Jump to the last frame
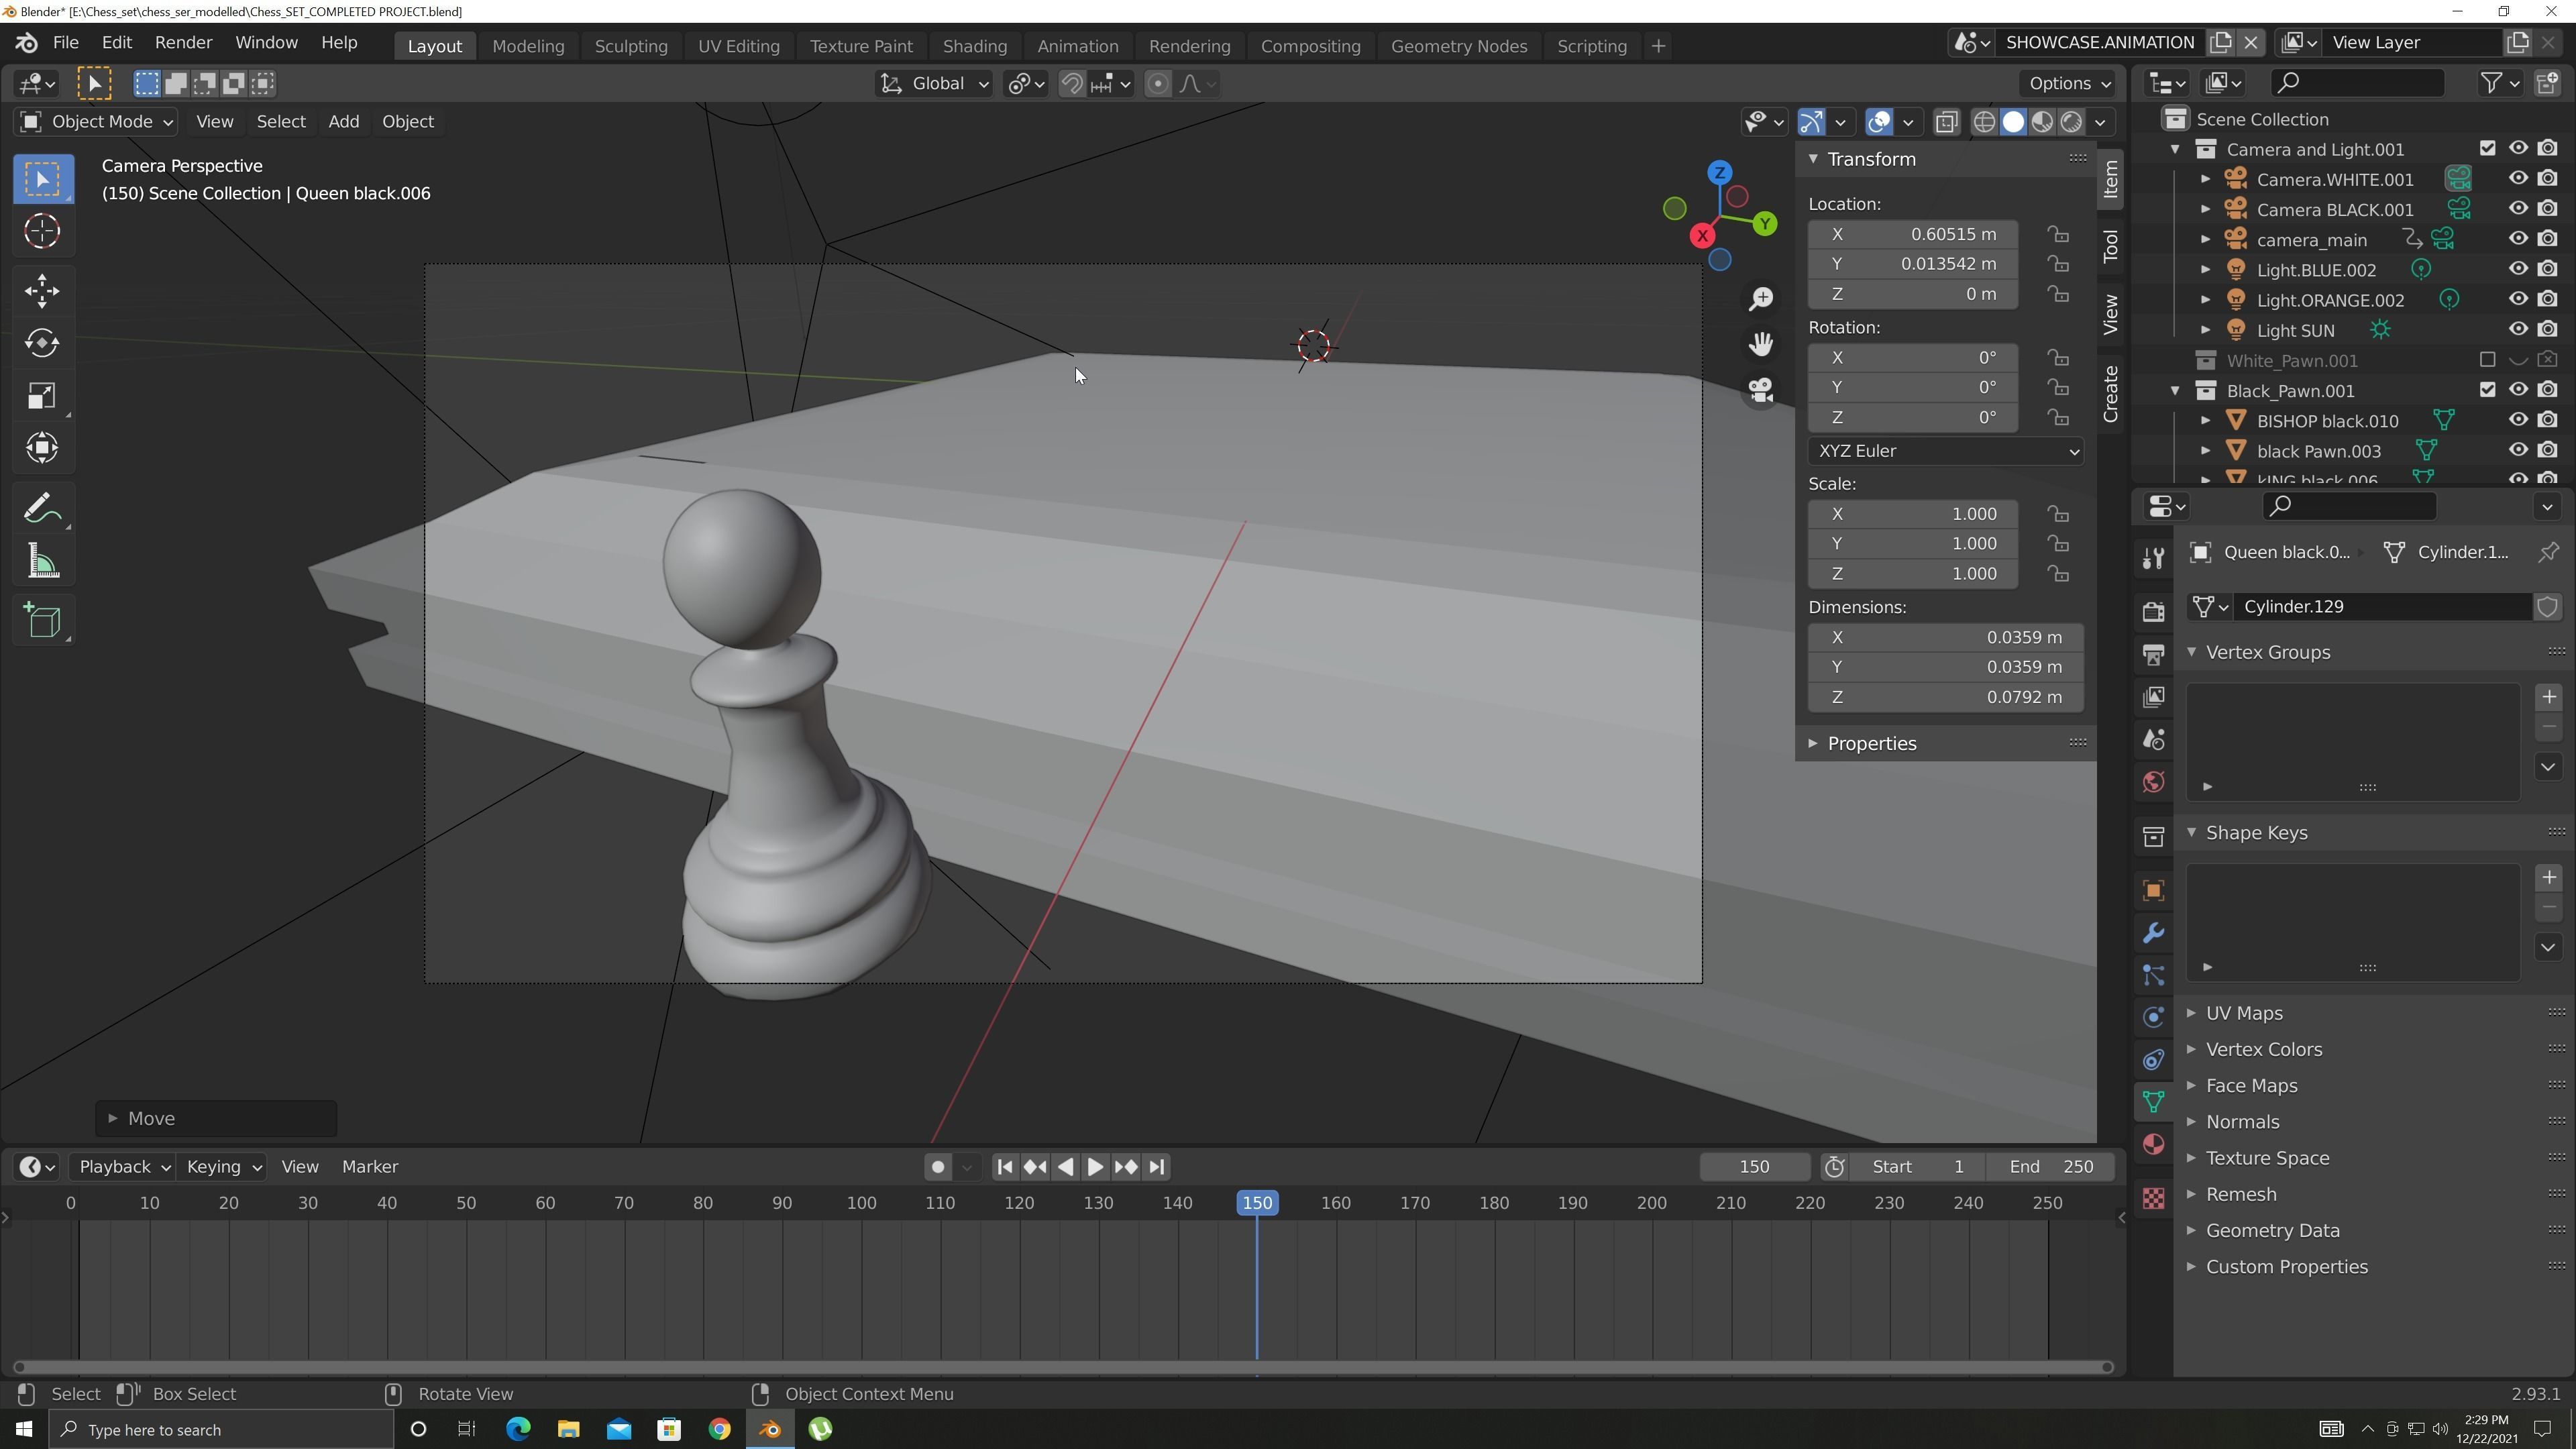The image size is (2576, 1449). 1157,1167
